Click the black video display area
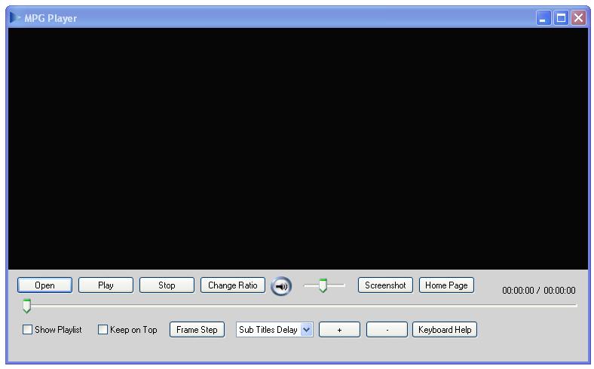Image resolution: width=594 pixels, height=369 pixels. [x=298, y=149]
